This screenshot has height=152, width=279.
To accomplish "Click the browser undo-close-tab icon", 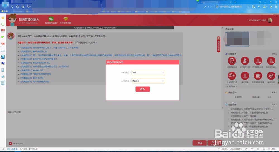I will [28, 7].
